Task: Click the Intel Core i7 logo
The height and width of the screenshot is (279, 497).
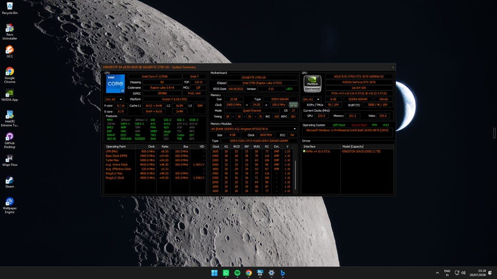Action: pos(115,84)
